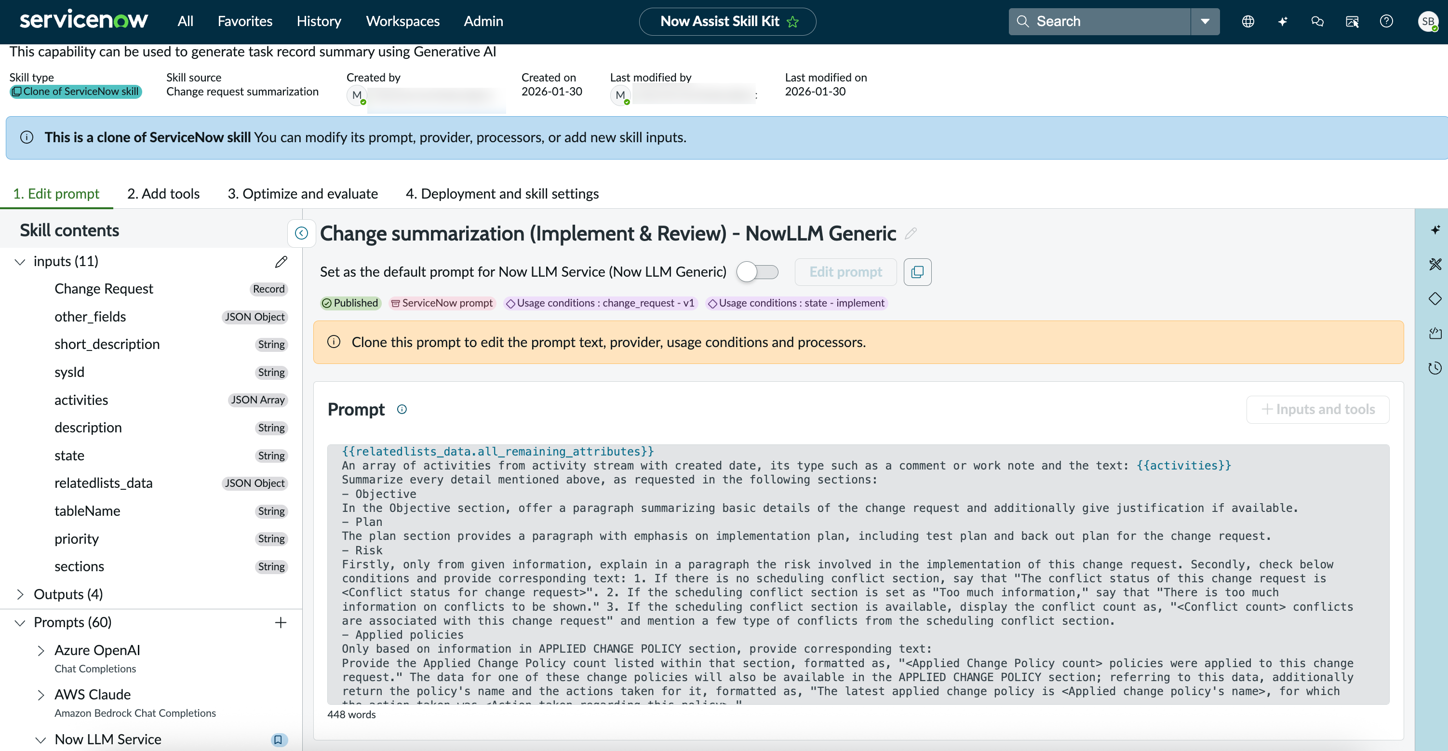Switch to 3. Optimize and evaluate tab
This screenshot has height=751, width=1448.
(x=303, y=193)
